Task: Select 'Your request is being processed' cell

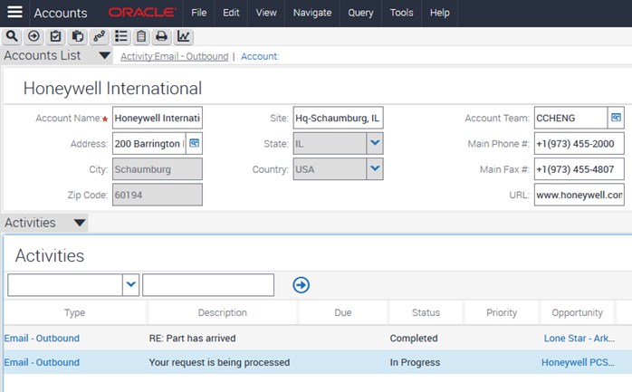Action: [x=219, y=362]
